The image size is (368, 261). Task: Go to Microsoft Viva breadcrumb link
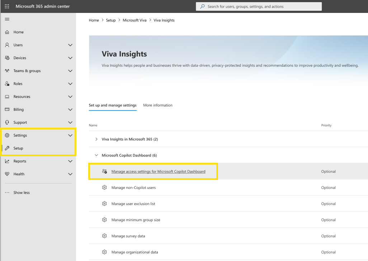(135, 20)
